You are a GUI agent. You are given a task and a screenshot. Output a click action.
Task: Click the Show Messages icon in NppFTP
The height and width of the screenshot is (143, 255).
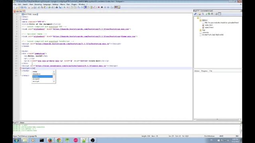click(x=220, y=14)
